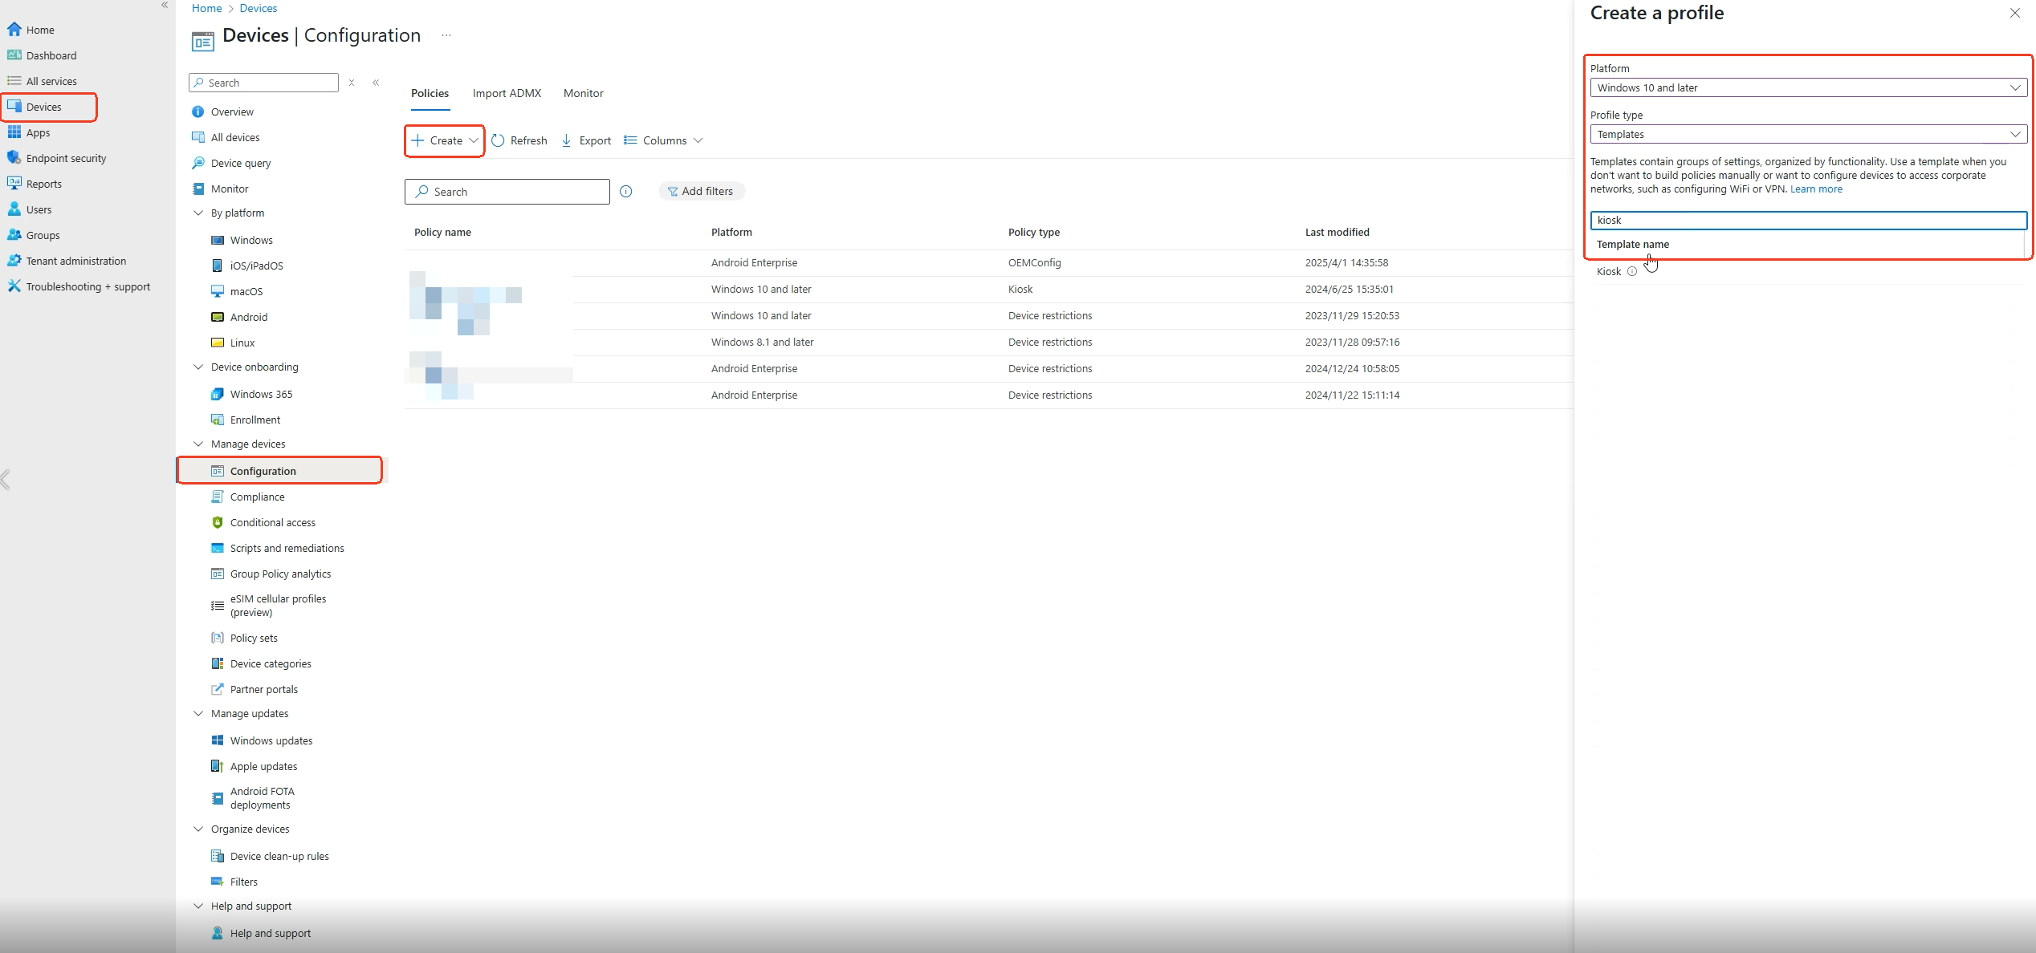Collapse the Organize devices section

[198, 829]
